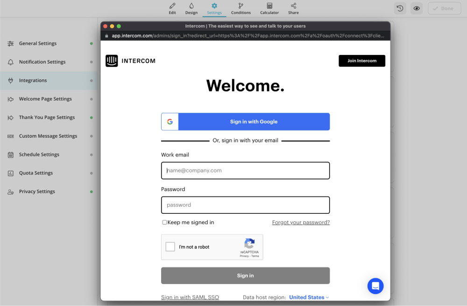Open Privacy Settings in sidebar
The height and width of the screenshot is (306, 467).
37,191
